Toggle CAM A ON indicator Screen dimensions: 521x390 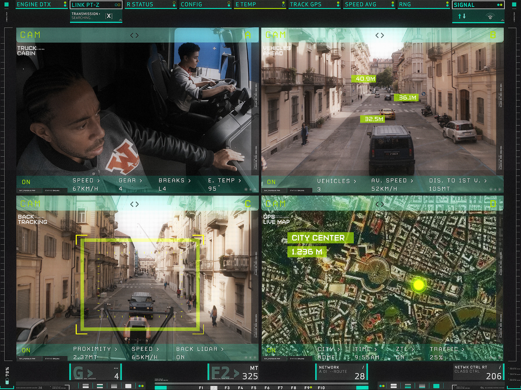click(x=26, y=182)
